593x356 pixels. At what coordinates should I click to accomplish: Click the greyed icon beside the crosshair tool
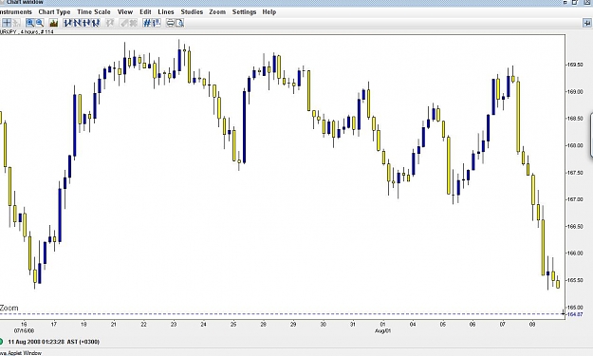click(16, 23)
